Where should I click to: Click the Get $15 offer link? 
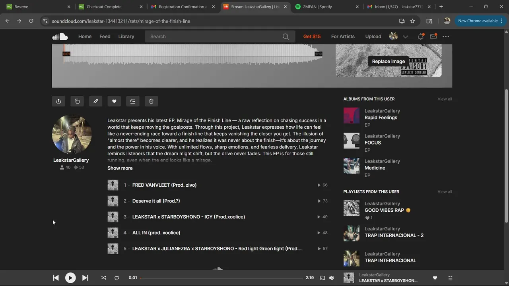click(312, 37)
